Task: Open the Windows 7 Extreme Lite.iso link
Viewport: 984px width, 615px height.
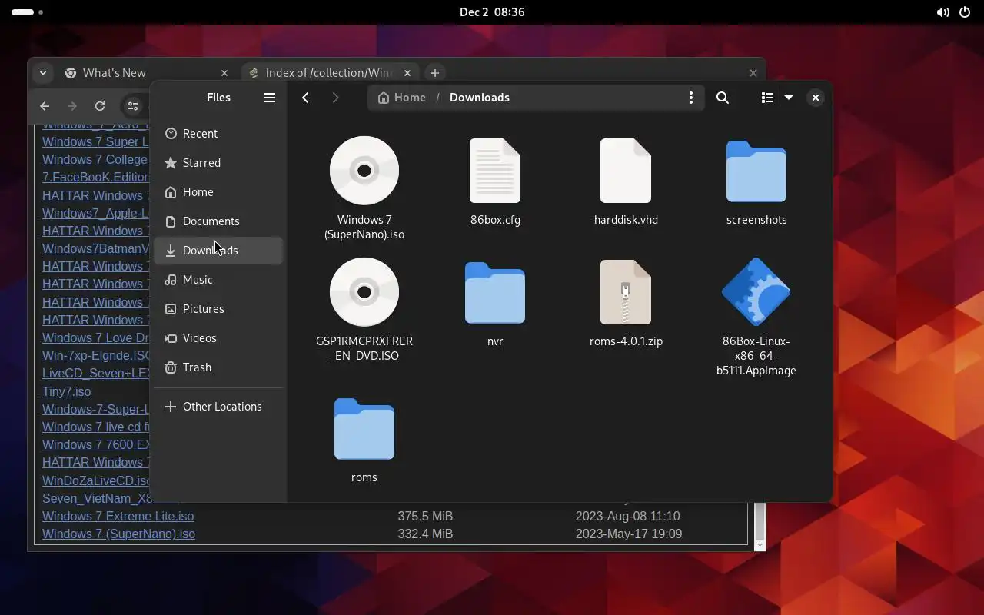Action: click(x=118, y=516)
